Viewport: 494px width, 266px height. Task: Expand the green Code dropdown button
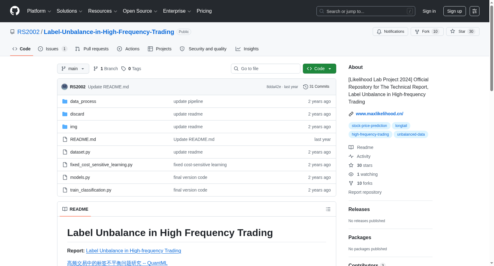(x=320, y=69)
